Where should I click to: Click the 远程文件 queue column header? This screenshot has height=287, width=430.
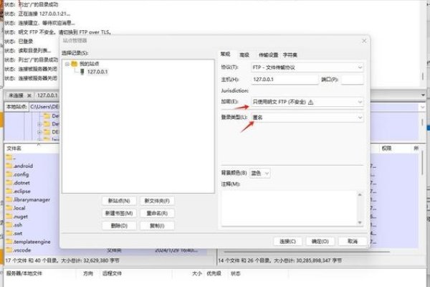tap(112, 273)
